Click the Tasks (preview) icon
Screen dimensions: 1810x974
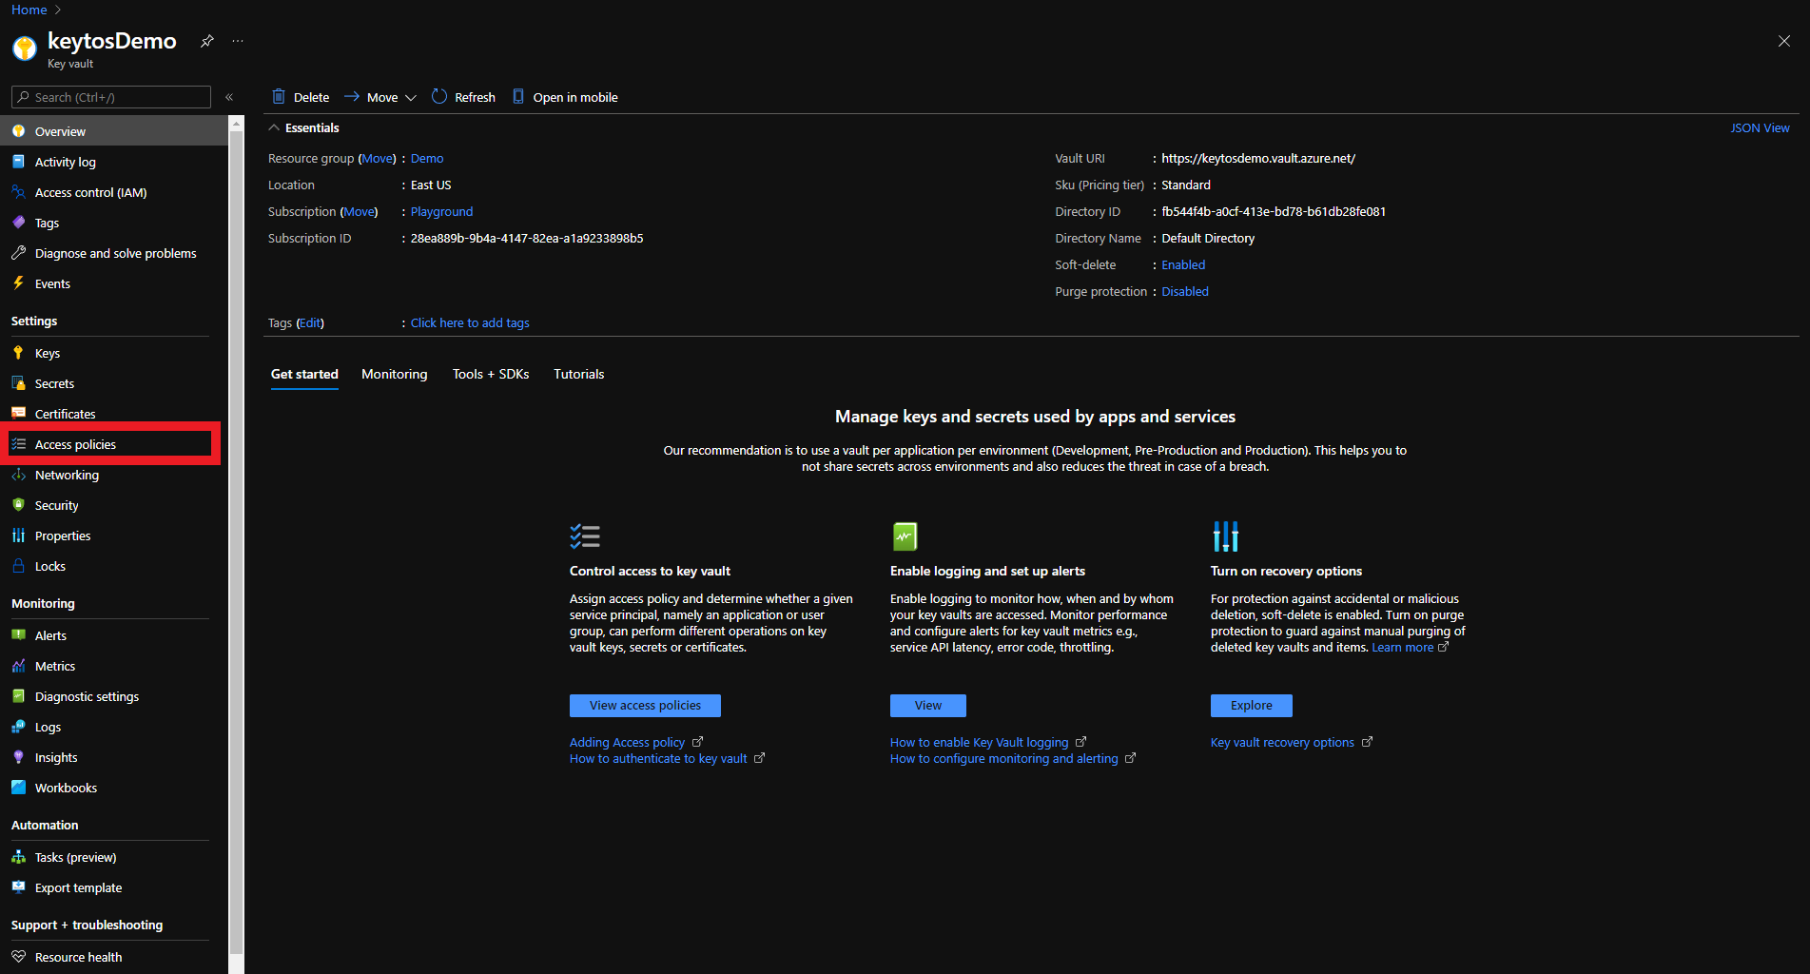click(x=18, y=857)
